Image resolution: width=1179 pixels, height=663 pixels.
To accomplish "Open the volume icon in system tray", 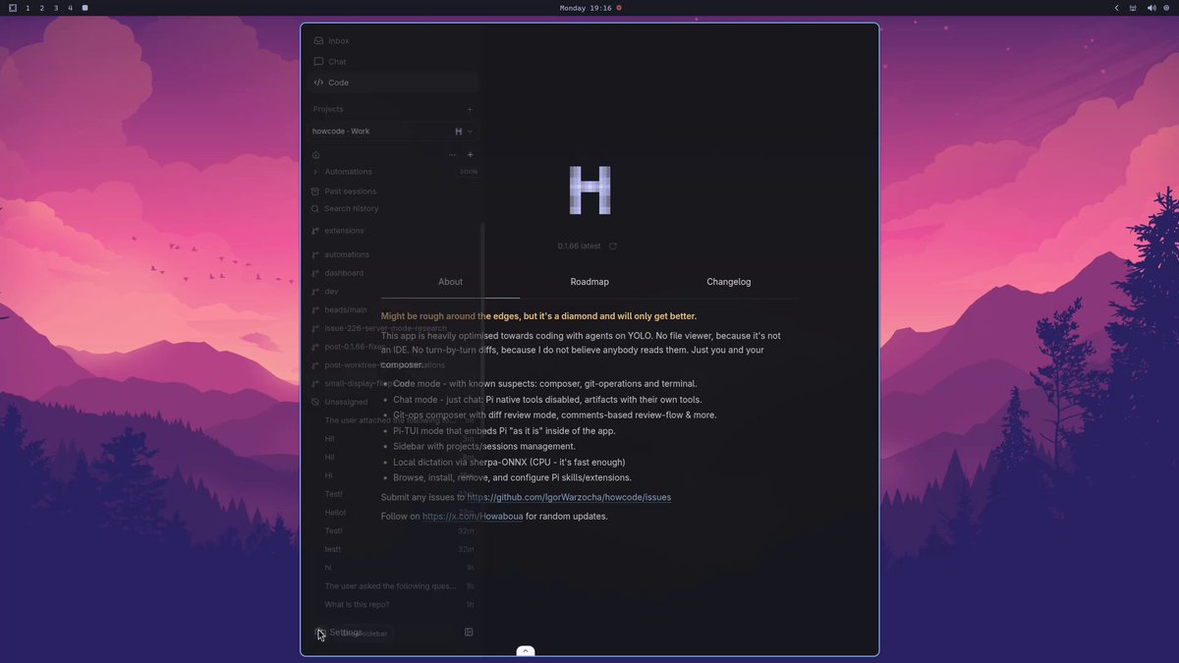I will 1151,8.
